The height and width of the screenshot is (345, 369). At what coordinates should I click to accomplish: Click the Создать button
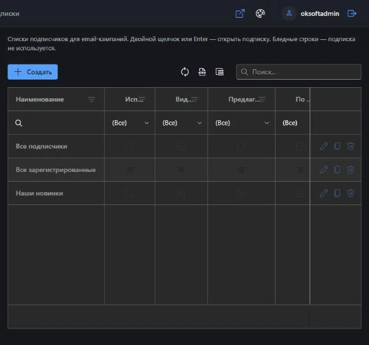(x=33, y=72)
